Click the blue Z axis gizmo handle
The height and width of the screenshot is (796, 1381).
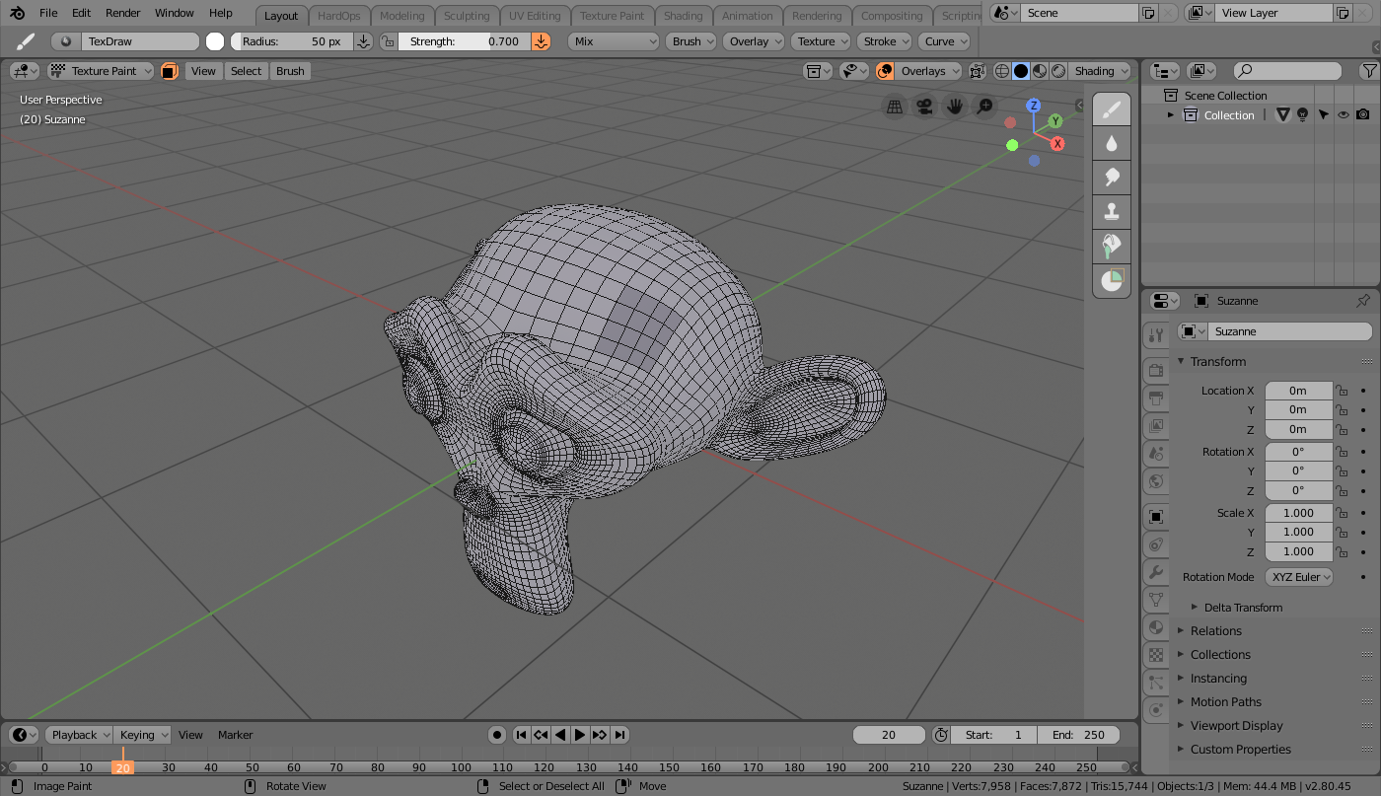pyautogui.click(x=1033, y=106)
